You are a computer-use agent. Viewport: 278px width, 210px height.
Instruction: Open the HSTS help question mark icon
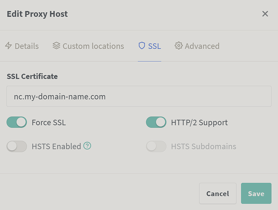[87, 146]
